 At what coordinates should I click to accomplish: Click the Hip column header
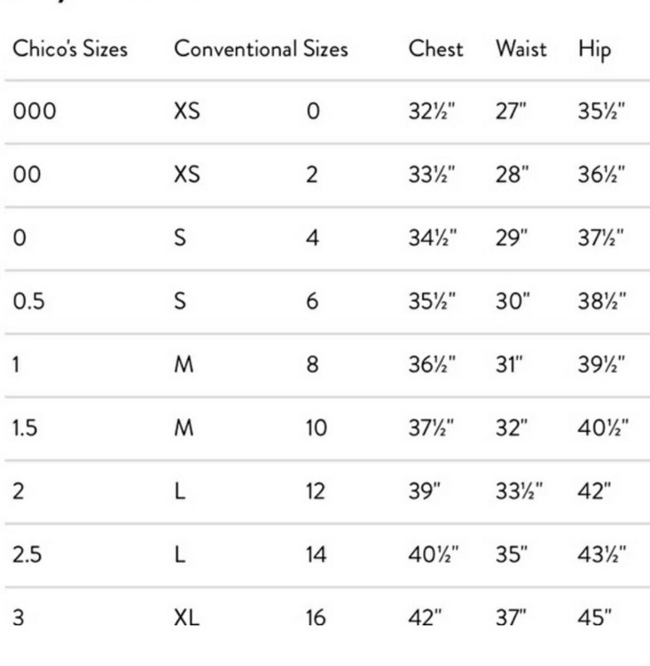595,51
